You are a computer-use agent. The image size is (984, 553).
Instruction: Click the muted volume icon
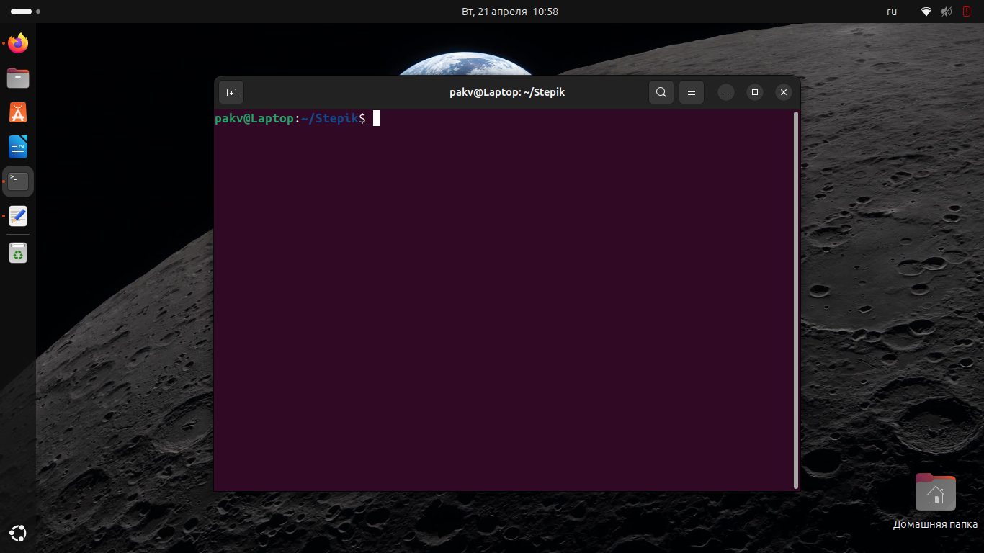pyautogui.click(x=947, y=12)
